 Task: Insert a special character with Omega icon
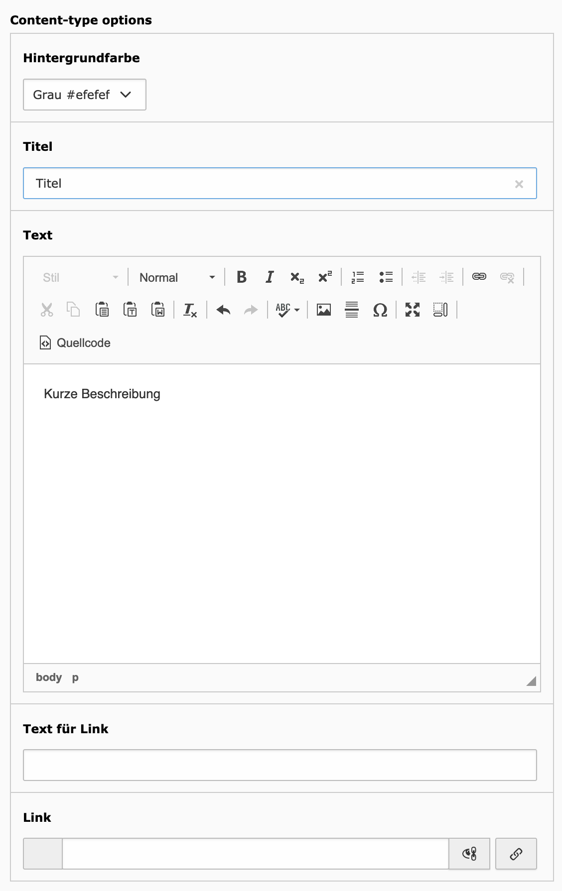(380, 310)
